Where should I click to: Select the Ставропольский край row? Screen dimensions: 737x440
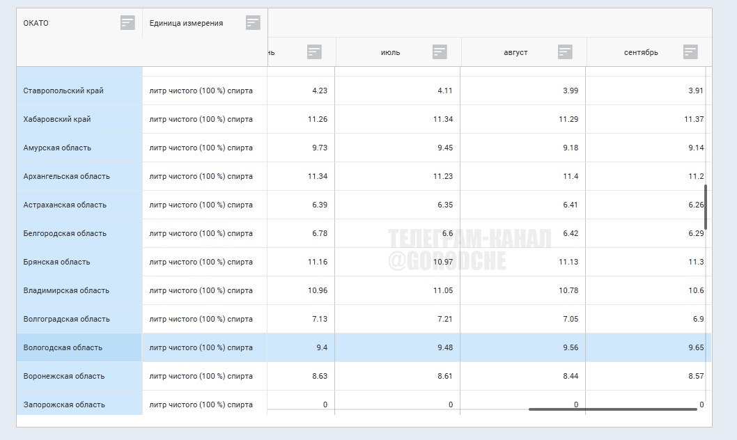[63, 91]
